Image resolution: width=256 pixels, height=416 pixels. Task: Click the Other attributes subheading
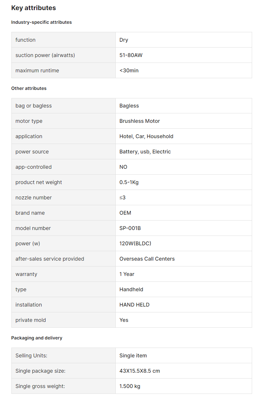(x=29, y=88)
